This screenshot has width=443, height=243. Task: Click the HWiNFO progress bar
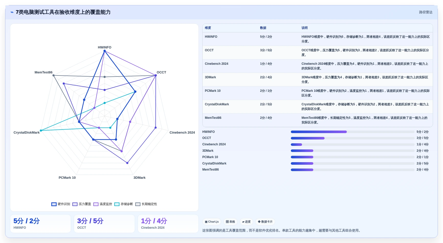[352, 132]
